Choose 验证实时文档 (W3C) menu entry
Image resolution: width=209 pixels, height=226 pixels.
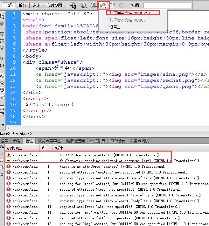tap(127, 20)
